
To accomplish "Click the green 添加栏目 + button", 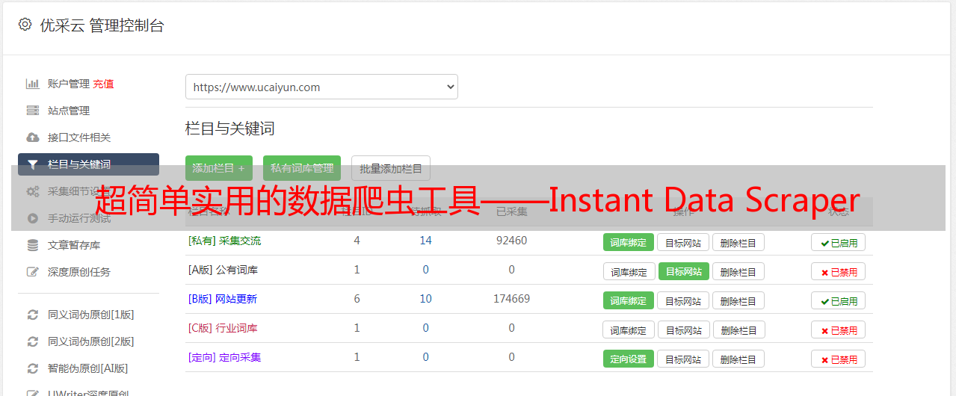I will click(x=219, y=168).
